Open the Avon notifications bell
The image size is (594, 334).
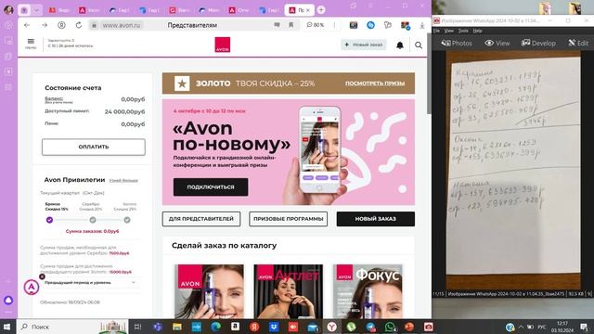[400, 45]
